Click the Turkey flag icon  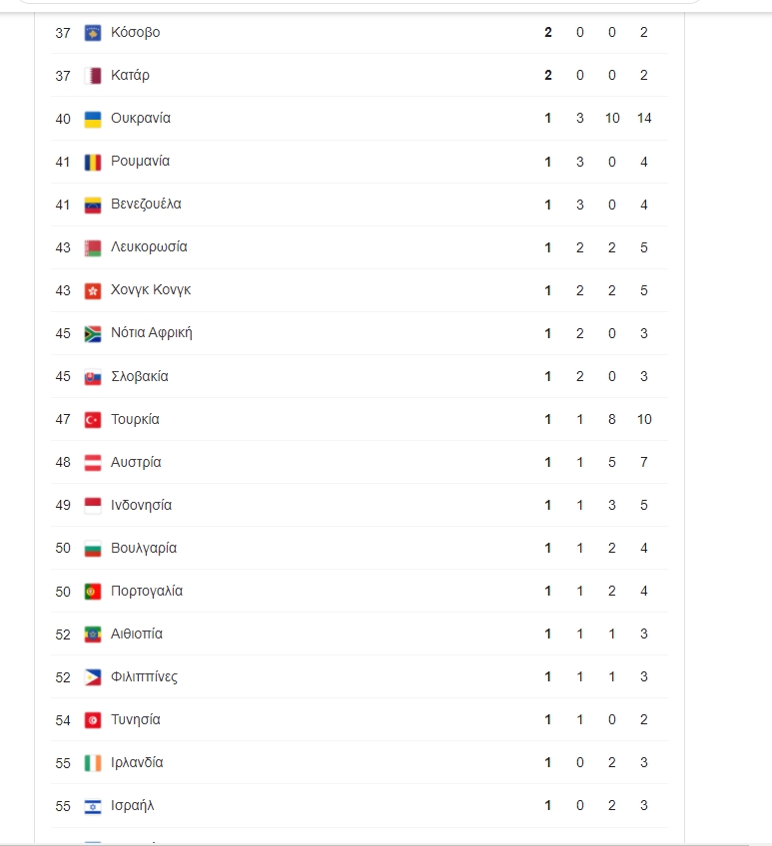pos(93,420)
